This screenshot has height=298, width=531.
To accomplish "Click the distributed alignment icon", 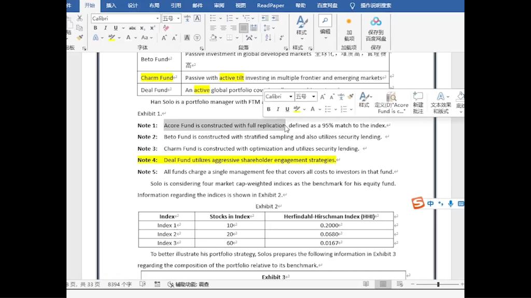I will [254, 28].
